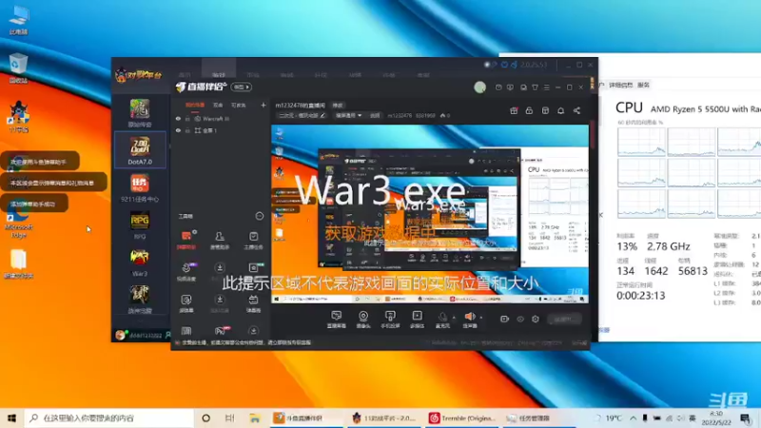Open the Windows Start menu
The height and width of the screenshot is (428, 761).
coord(11,418)
